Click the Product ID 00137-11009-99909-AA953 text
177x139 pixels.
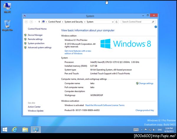coord(82,110)
